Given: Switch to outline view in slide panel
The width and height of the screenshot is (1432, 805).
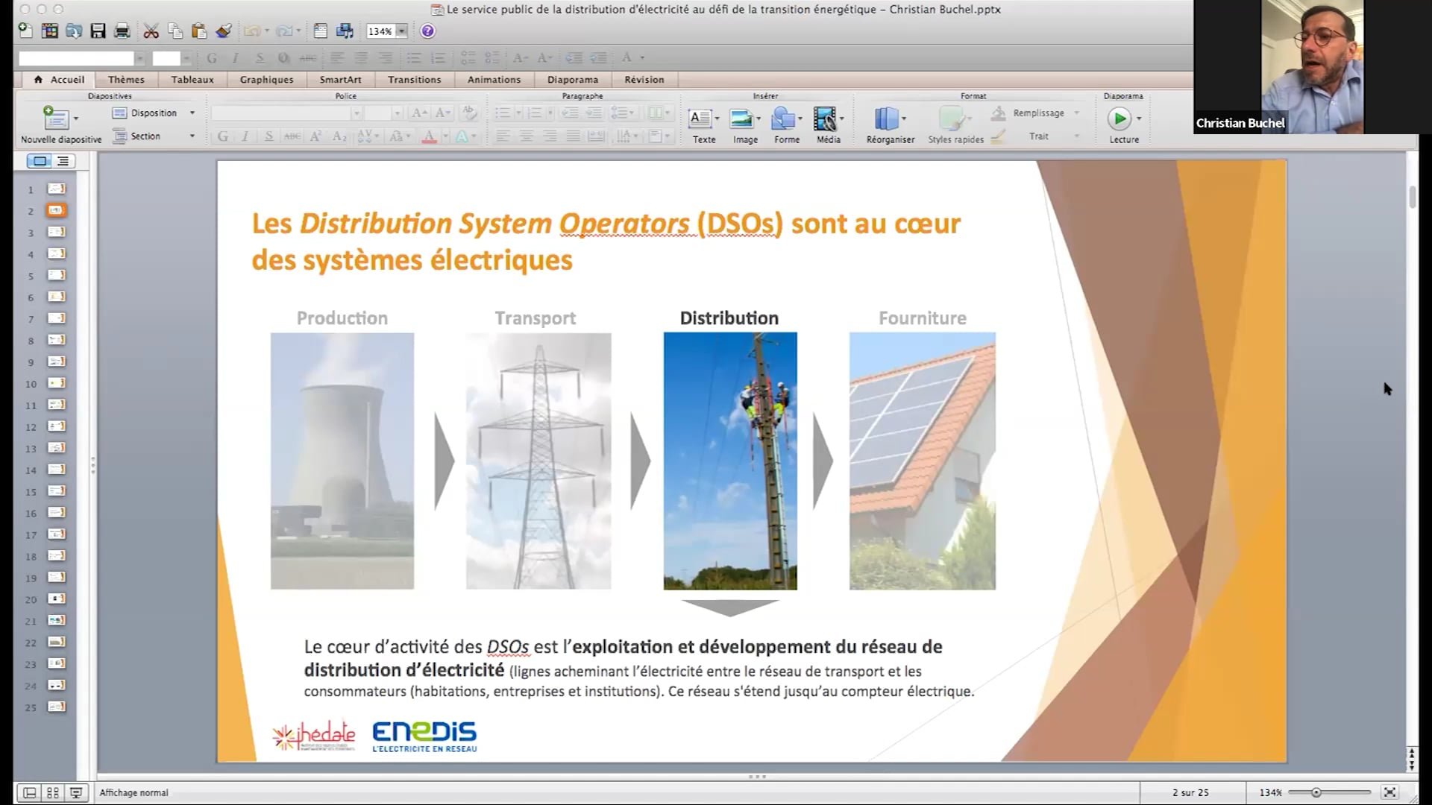Looking at the screenshot, I should [63, 161].
